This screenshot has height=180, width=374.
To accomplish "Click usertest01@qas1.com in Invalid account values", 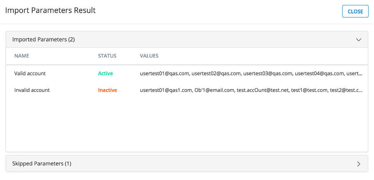I will [x=165, y=91].
